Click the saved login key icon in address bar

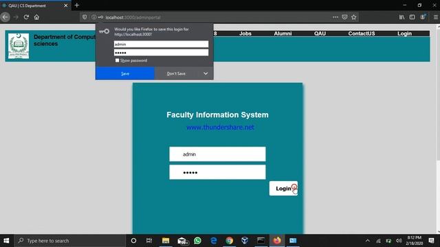coord(100,17)
